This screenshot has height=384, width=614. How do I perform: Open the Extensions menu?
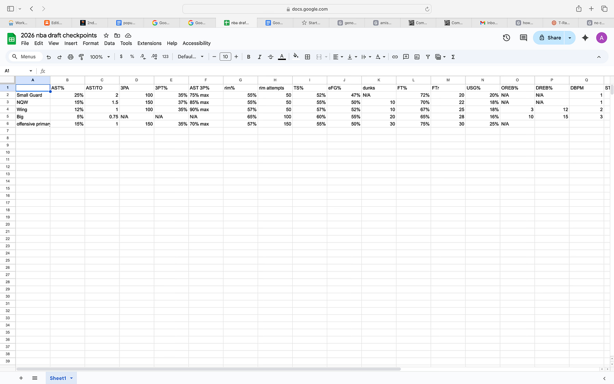[x=149, y=43]
